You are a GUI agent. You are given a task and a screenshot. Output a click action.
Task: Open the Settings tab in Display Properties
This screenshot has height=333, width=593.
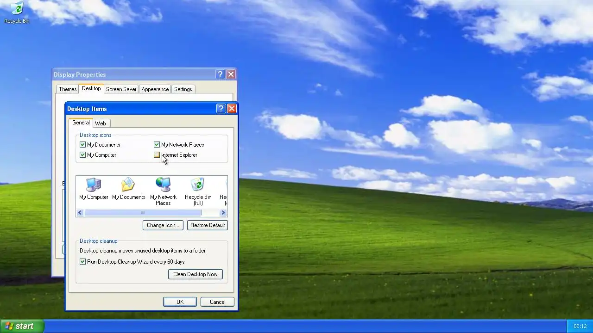click(x=183, y=89)
